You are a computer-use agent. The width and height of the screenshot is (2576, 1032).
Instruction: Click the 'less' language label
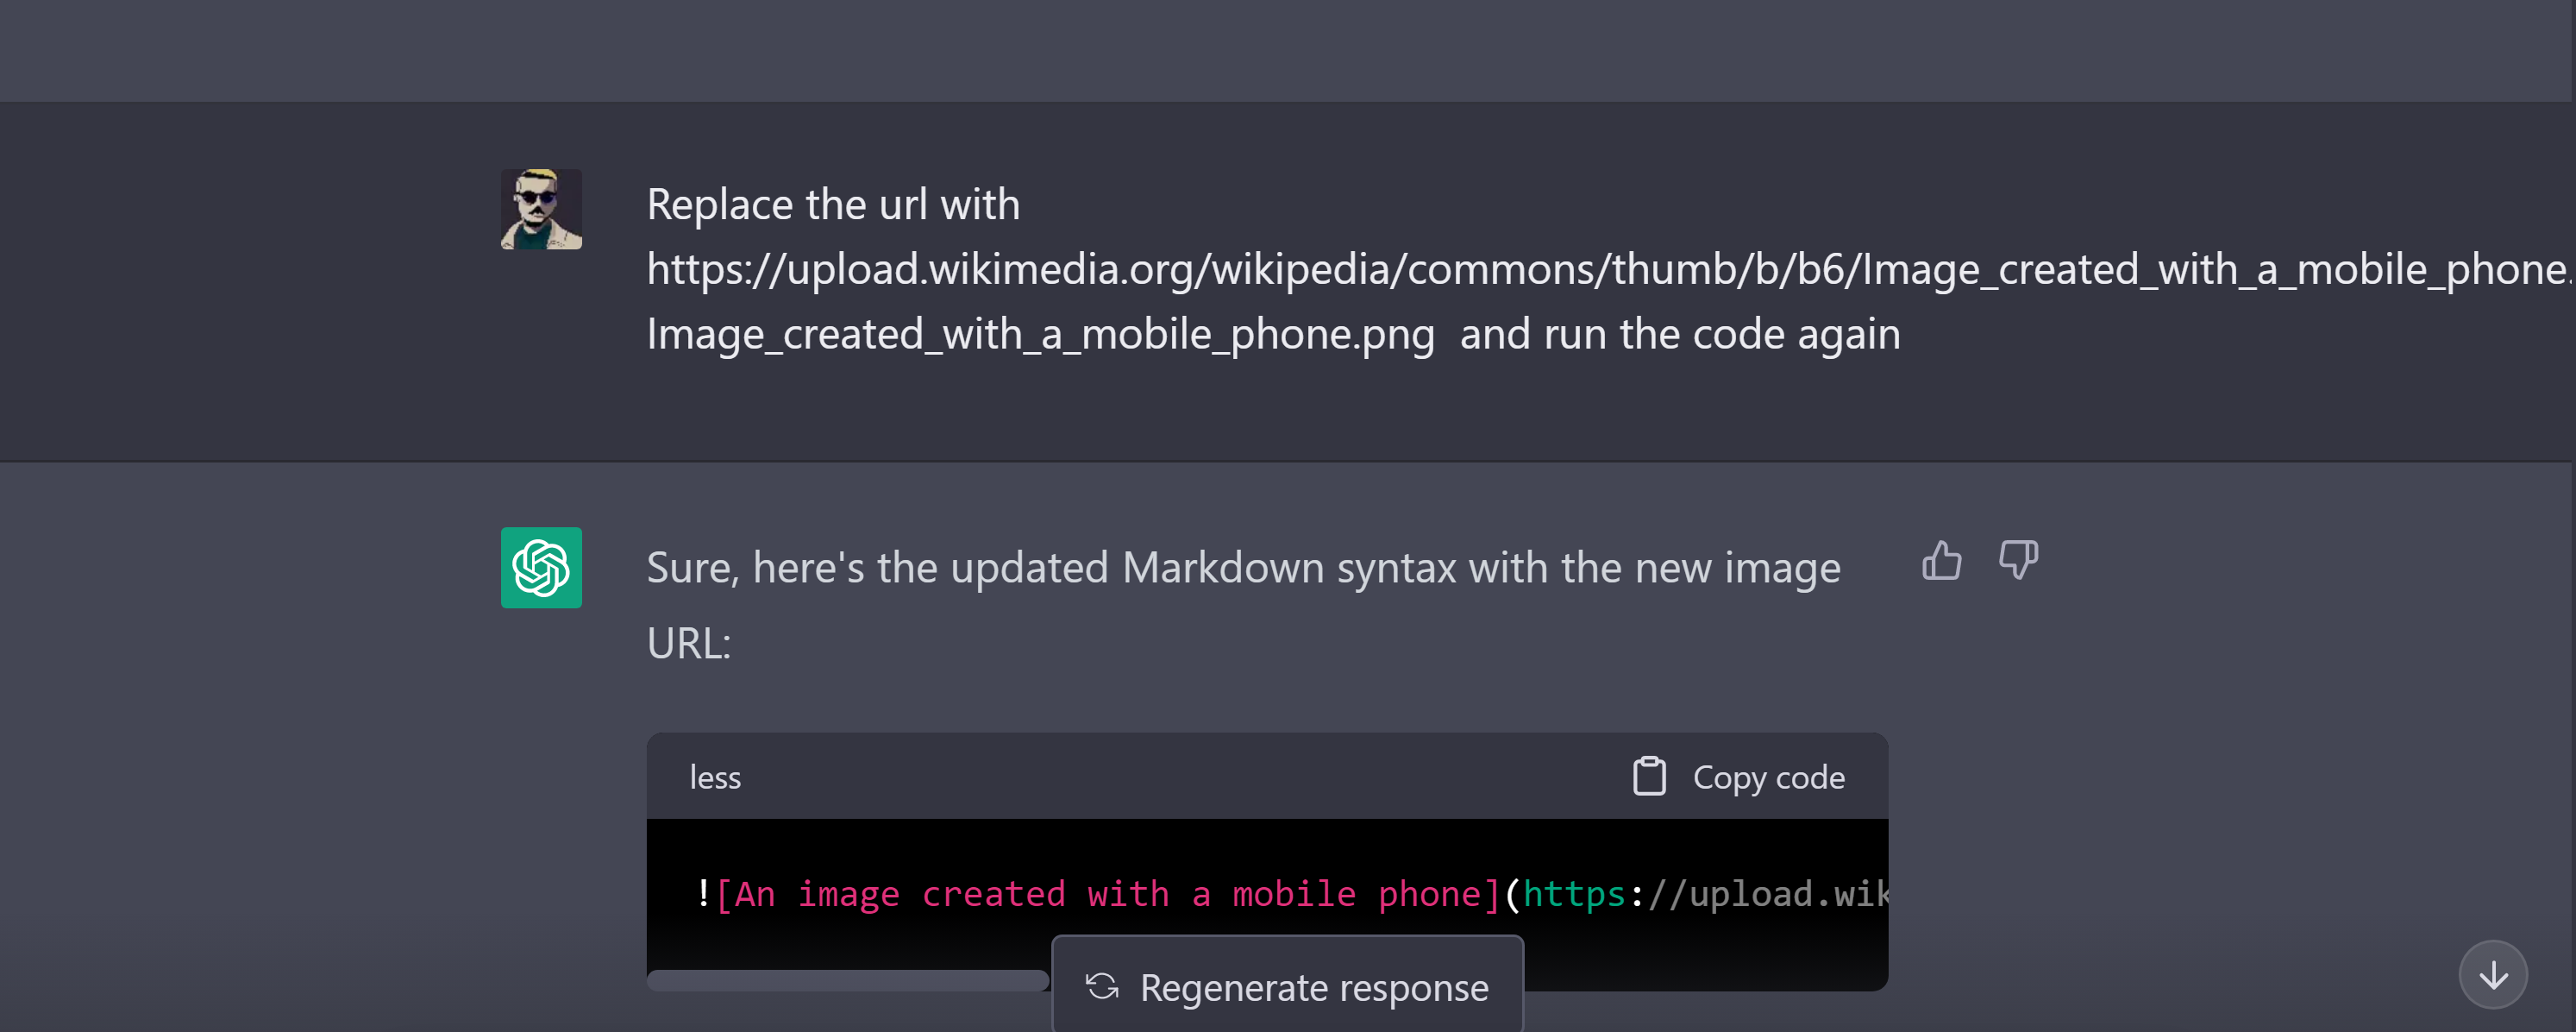(715, 777)
